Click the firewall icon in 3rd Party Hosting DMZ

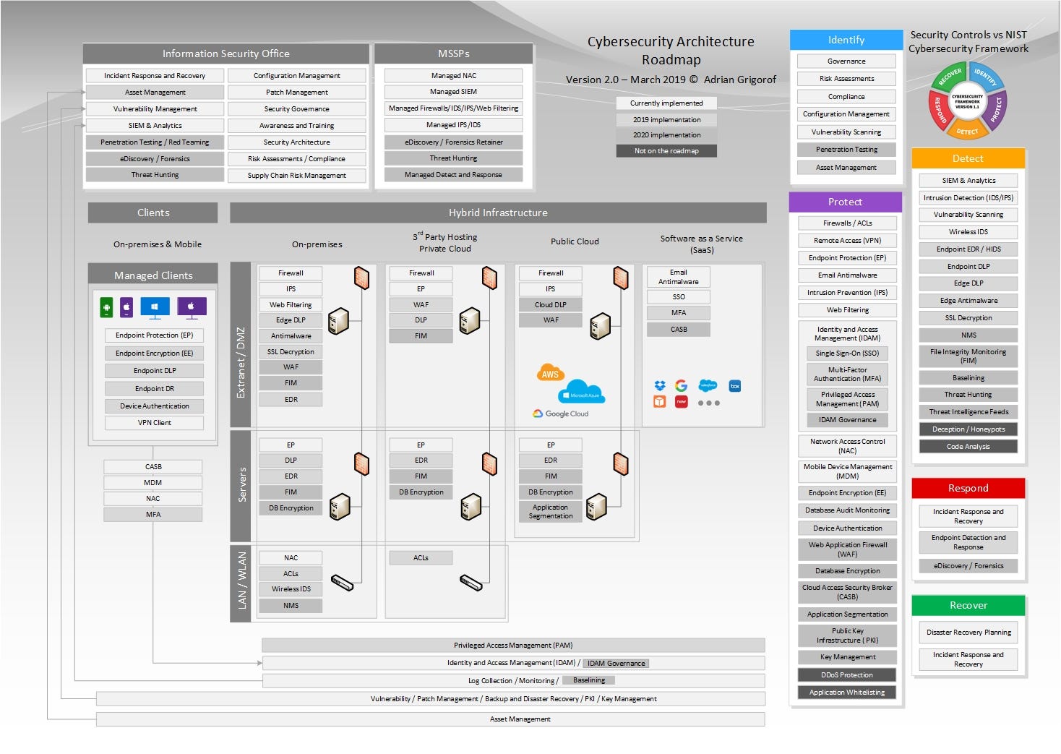click(x=489, y=278)
